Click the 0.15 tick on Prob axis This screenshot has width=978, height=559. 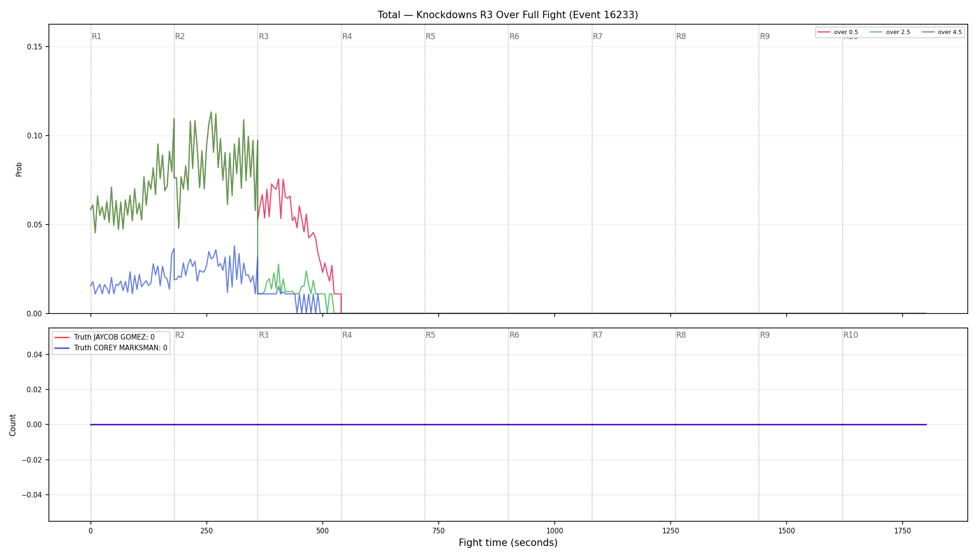point(34,47)
